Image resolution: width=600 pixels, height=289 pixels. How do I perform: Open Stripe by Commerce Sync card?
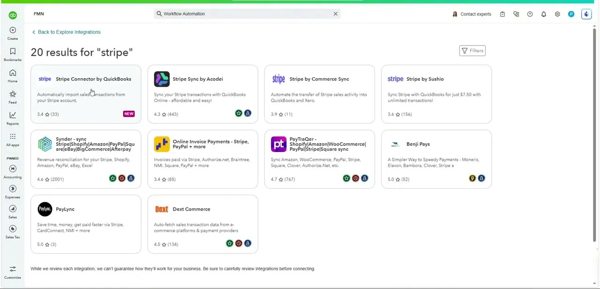320,94
